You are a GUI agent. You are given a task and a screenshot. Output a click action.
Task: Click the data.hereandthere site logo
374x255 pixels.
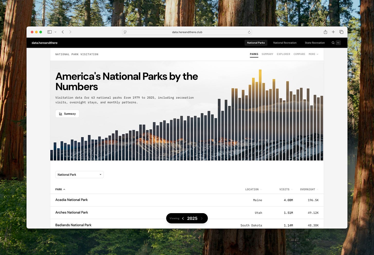(x=45, y=43)
